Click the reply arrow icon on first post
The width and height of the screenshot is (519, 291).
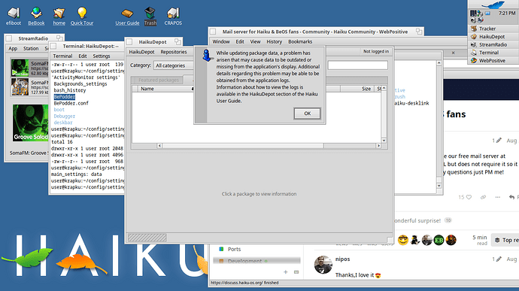point(511,197)
